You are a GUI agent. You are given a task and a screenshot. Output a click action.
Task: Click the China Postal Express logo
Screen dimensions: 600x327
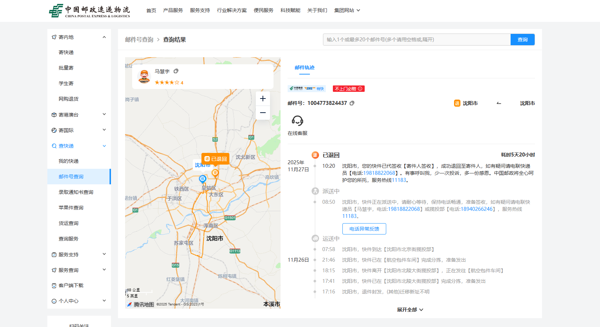click(x=89, y=11)
